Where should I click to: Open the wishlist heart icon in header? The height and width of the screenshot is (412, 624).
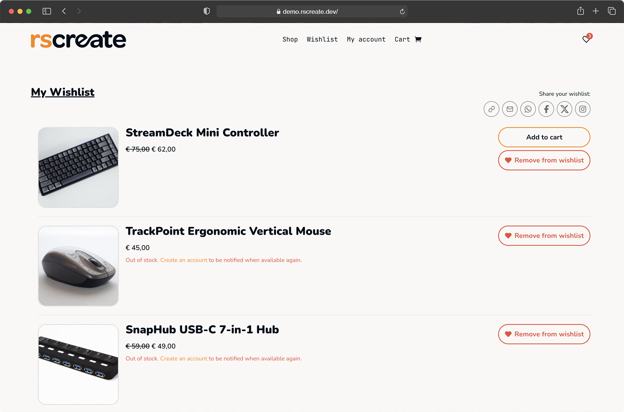[x=586, y=39]
